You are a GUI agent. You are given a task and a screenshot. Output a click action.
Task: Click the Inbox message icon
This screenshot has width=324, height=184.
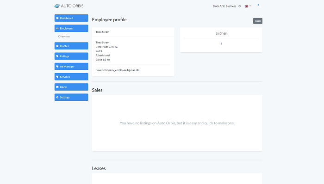click(x=57, y=87)
